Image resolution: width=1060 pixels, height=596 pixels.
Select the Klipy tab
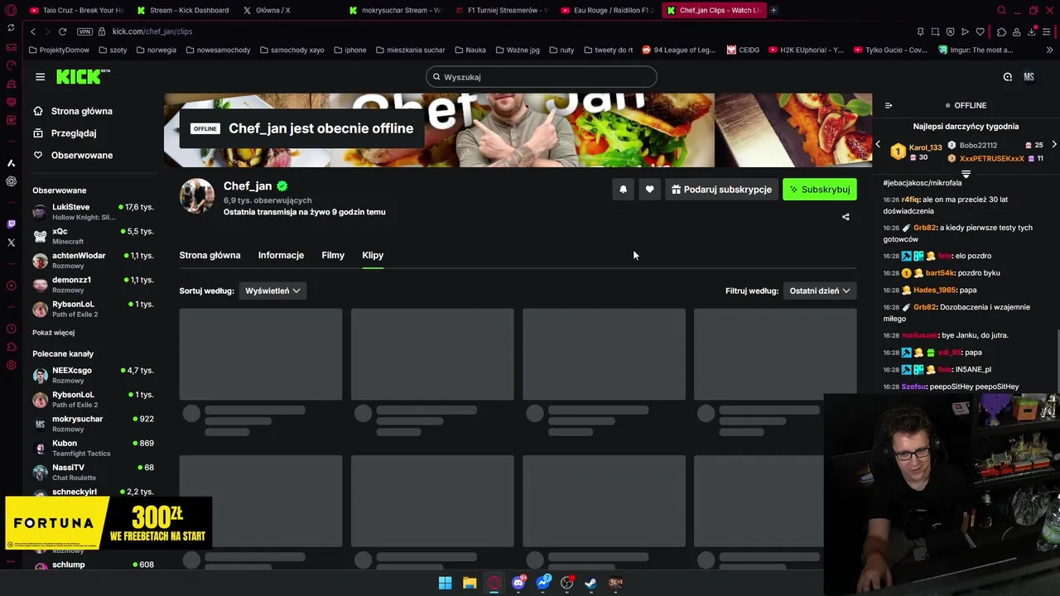(x=373, y=255)
